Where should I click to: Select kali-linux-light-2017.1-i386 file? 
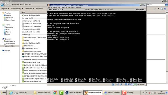click(x=32, y=21)
